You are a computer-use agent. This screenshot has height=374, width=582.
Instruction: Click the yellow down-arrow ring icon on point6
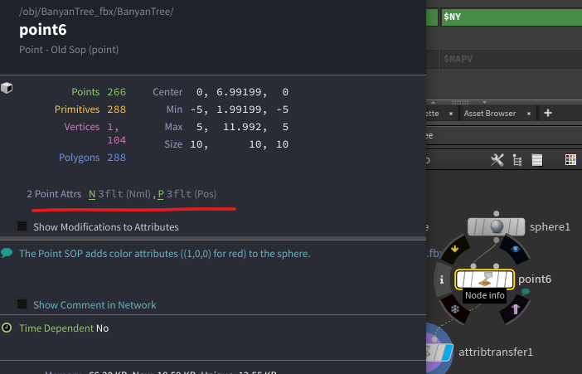454,249
